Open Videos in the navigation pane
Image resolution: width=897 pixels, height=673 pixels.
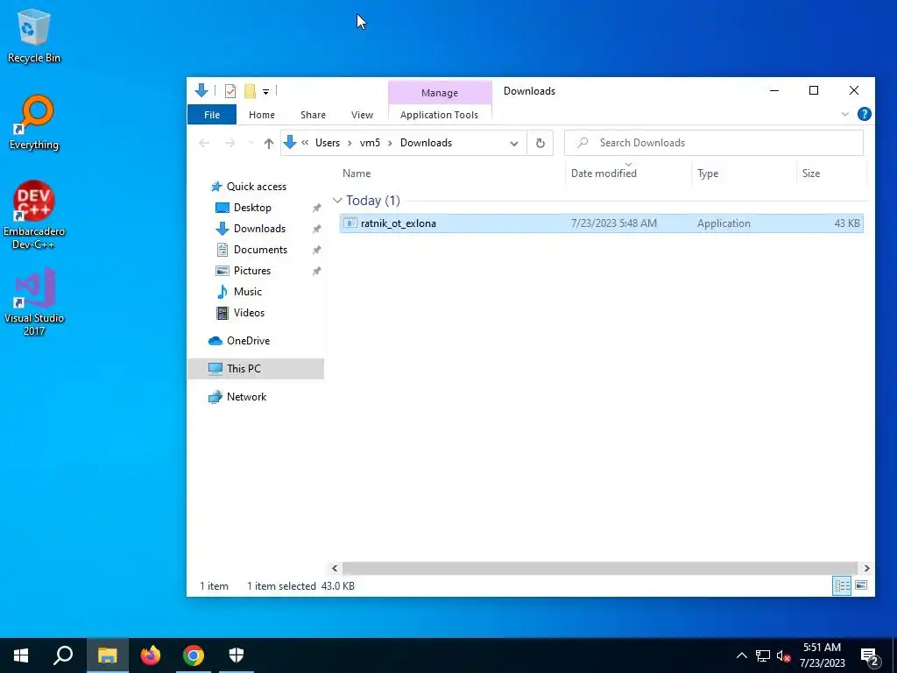point(249,313)
